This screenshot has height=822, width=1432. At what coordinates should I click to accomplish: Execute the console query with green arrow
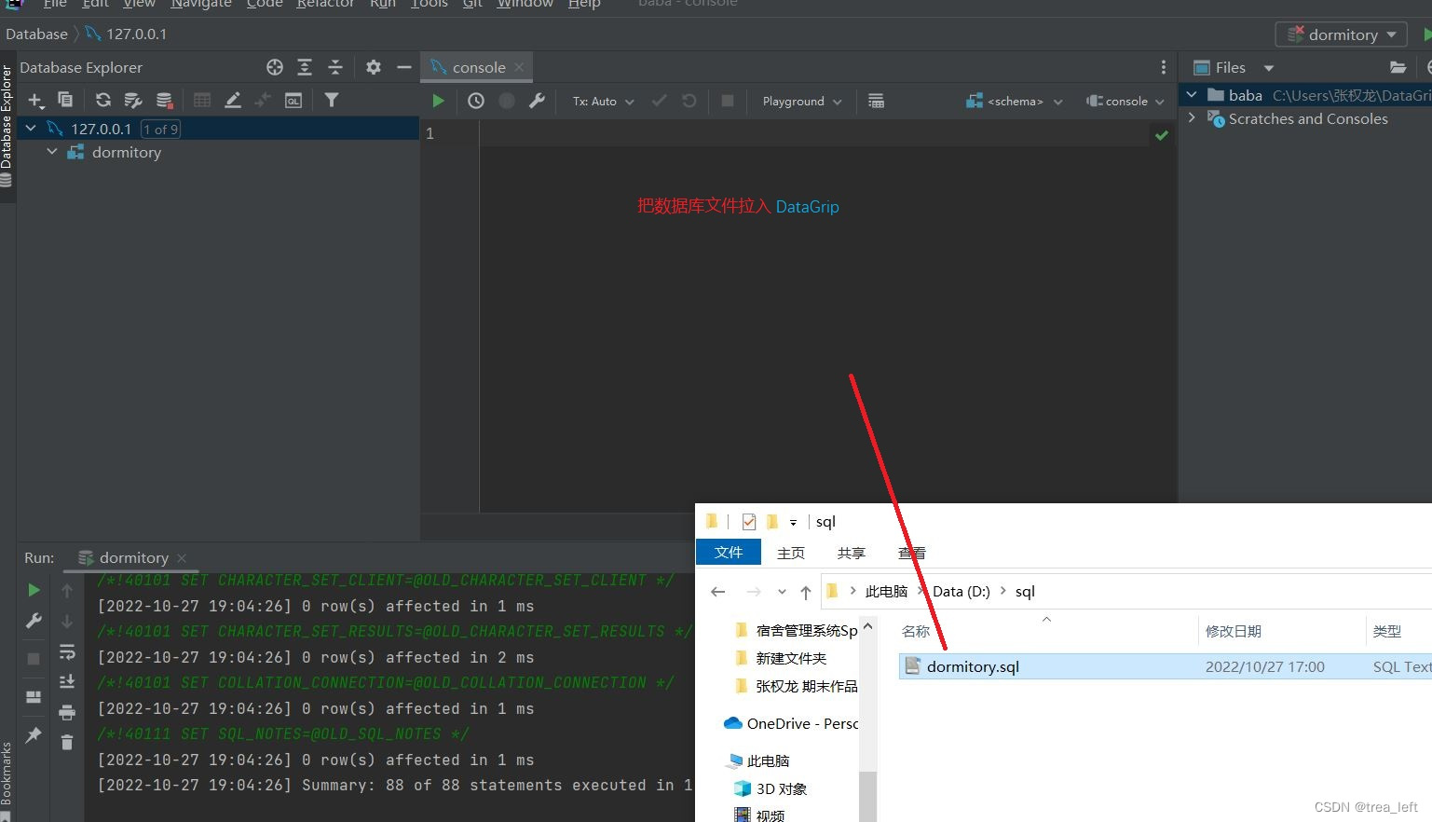click(x=438, y=101)
